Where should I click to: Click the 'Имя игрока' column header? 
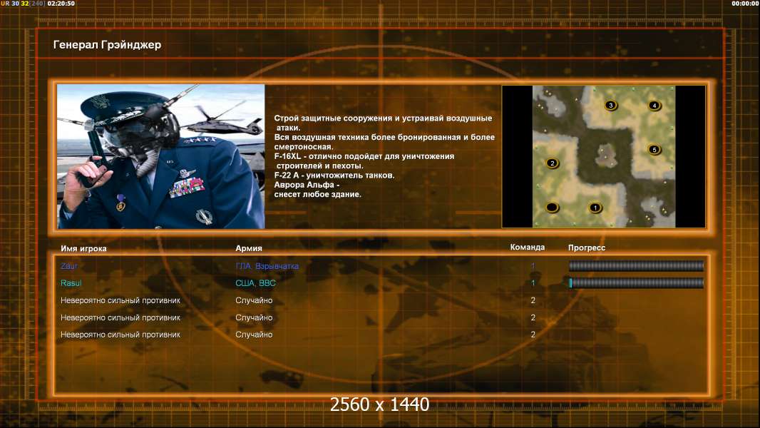(x=83, y=248)
